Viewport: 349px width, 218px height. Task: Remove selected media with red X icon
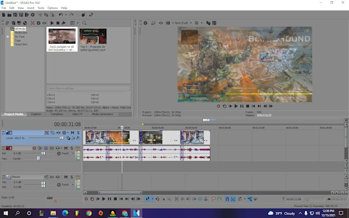coord(32,23)
